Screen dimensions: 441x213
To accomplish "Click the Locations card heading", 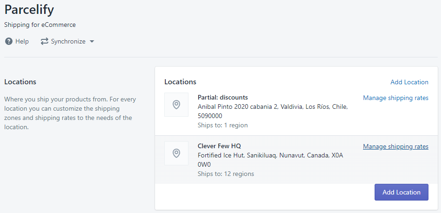I will (180, 82).
